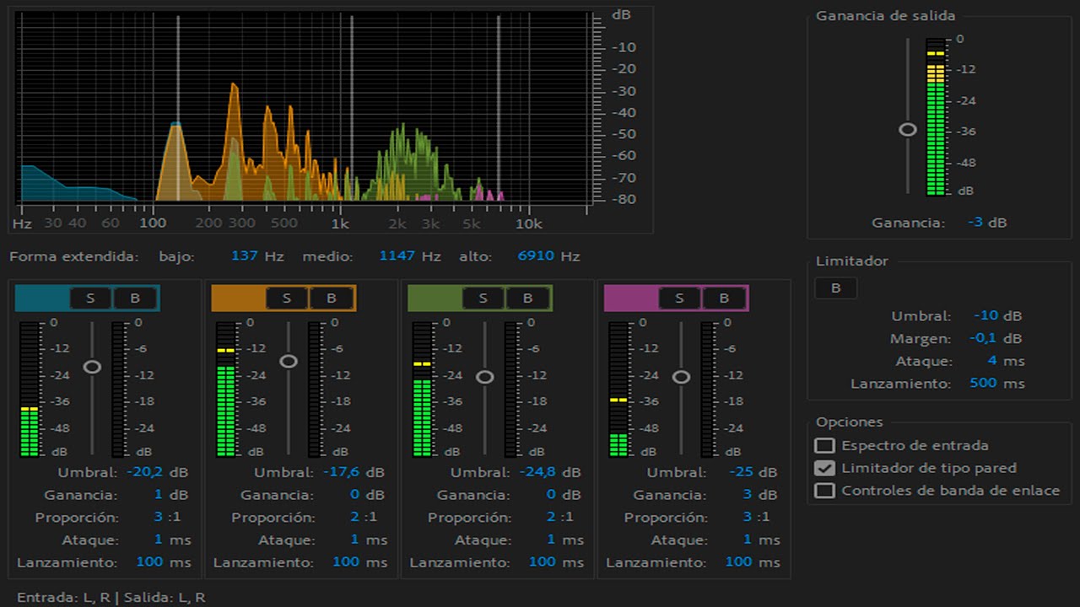1080x607 pixels.
Task: Edit the bajo crossover value 137
Action: [245, 255]
